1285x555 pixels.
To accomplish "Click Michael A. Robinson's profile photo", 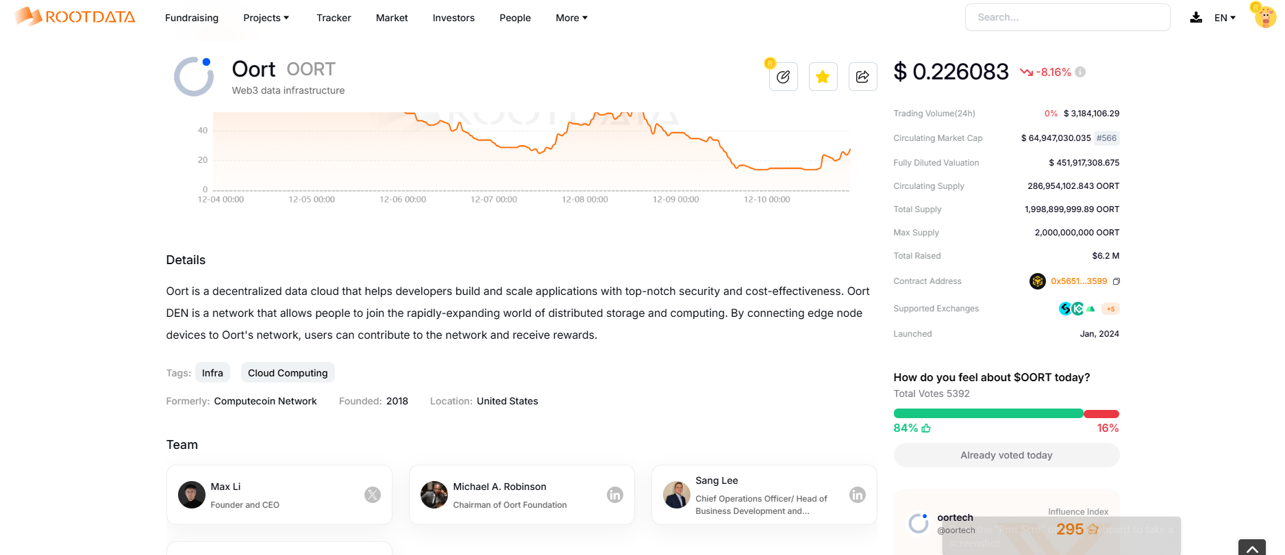I will pyautogui.click(x=434, y=495).
